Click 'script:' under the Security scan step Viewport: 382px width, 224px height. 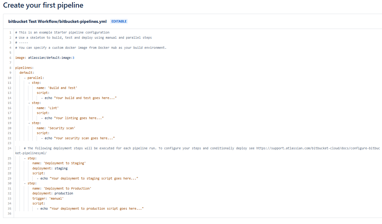tap(43, 133)
